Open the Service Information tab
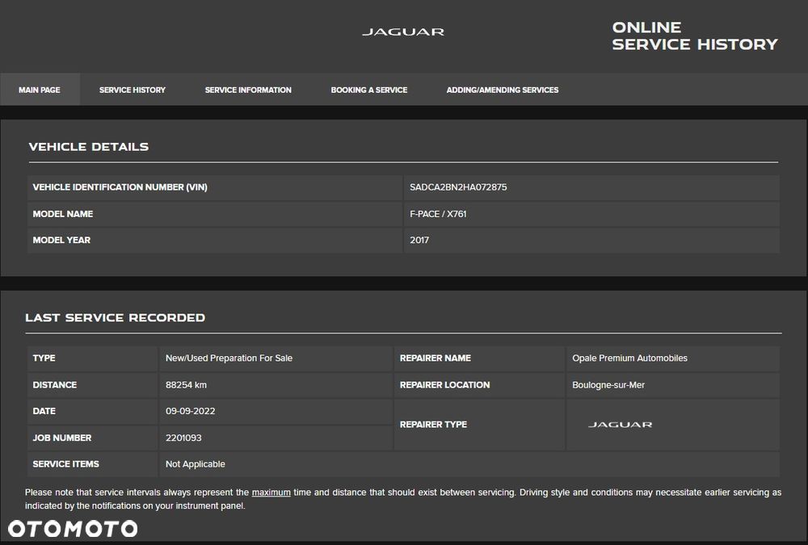Image resolution: width=808 pixels, height=545 pixels. pyautogui.click(x=248, y=90)
